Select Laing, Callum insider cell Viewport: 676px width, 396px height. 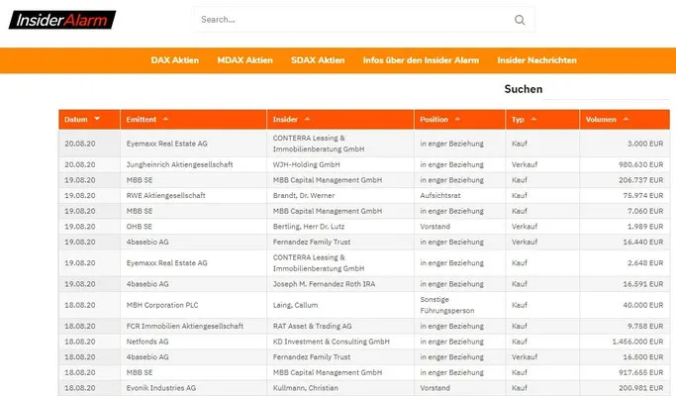click(x=340, y=305)
